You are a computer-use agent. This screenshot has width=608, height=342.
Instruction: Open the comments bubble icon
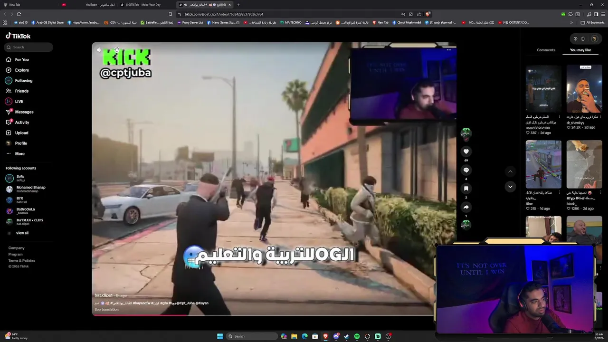[x=466, y=170]
